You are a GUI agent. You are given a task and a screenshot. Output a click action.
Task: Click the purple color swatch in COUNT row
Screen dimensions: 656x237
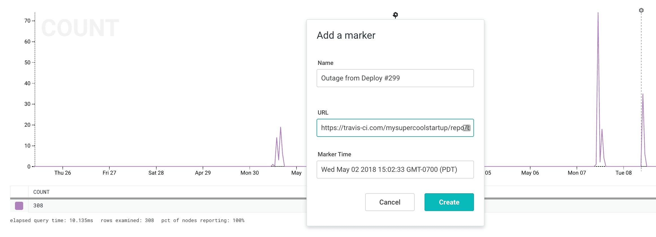(19, 206)
